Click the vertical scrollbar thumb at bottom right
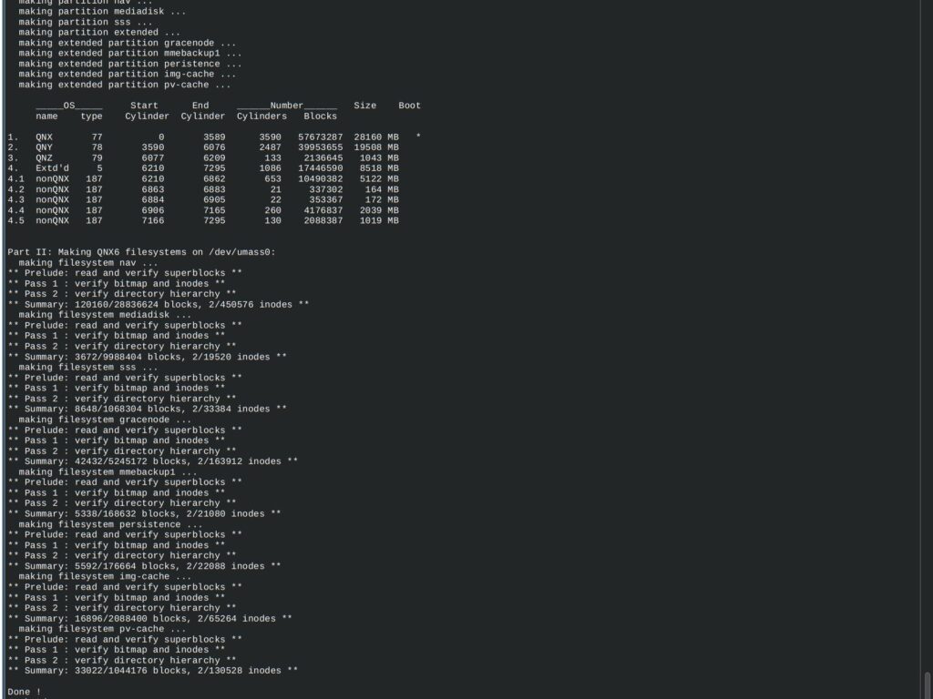Image resolution: width=933 pixels, height=699 pixels. [927, 685]
